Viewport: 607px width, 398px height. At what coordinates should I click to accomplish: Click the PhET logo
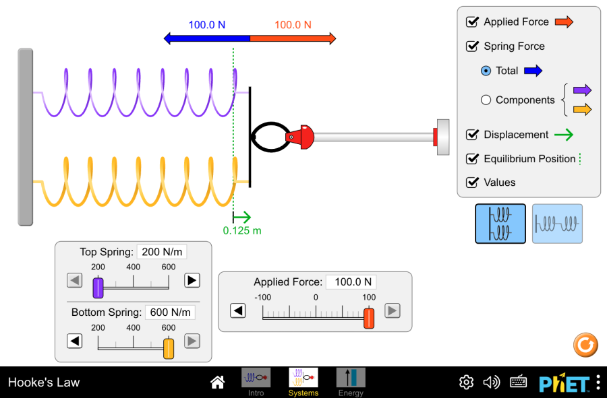(564, 383)
